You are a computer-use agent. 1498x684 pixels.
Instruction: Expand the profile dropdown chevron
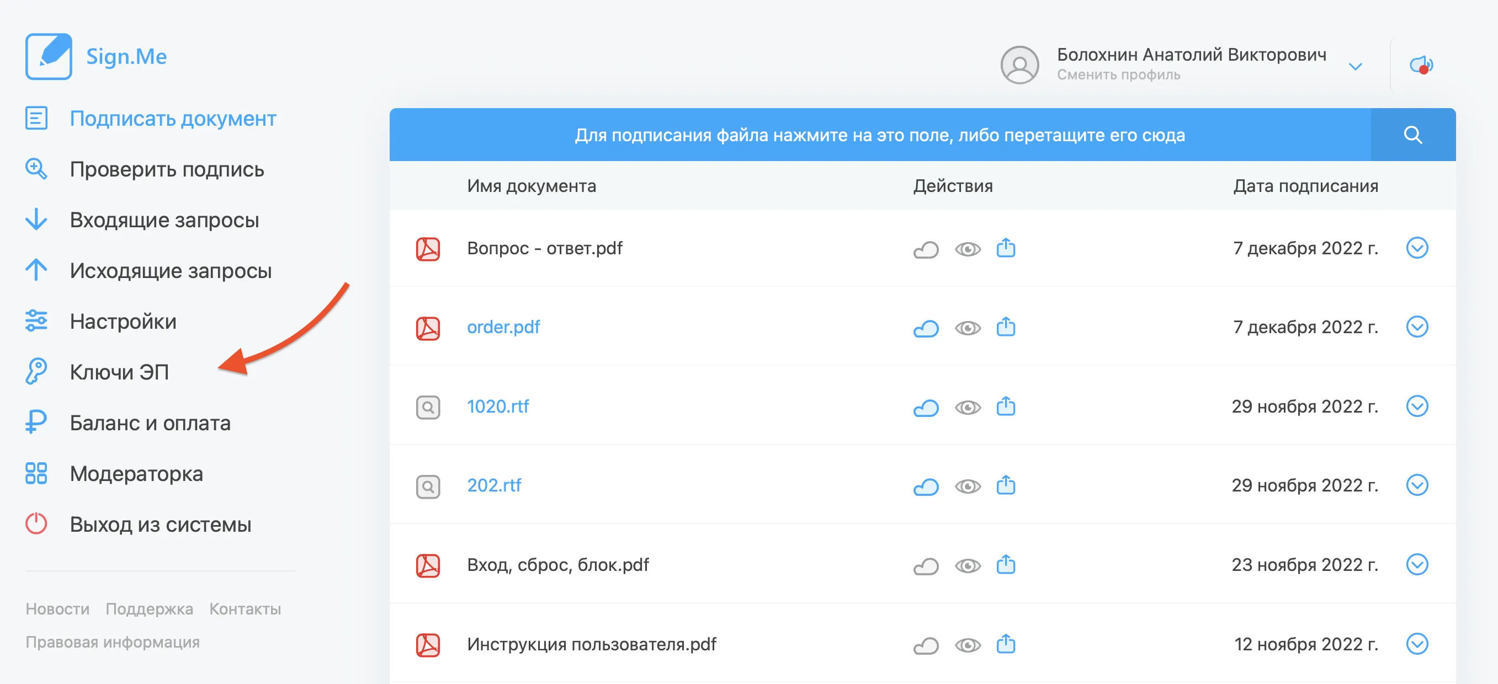click(x=1355, y=66)
